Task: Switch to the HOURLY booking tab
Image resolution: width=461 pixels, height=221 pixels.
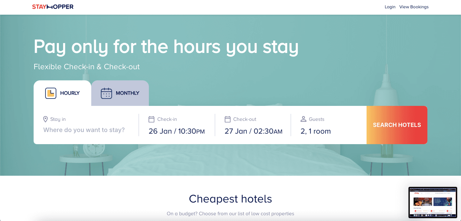Action: click(x=62, y=93)
